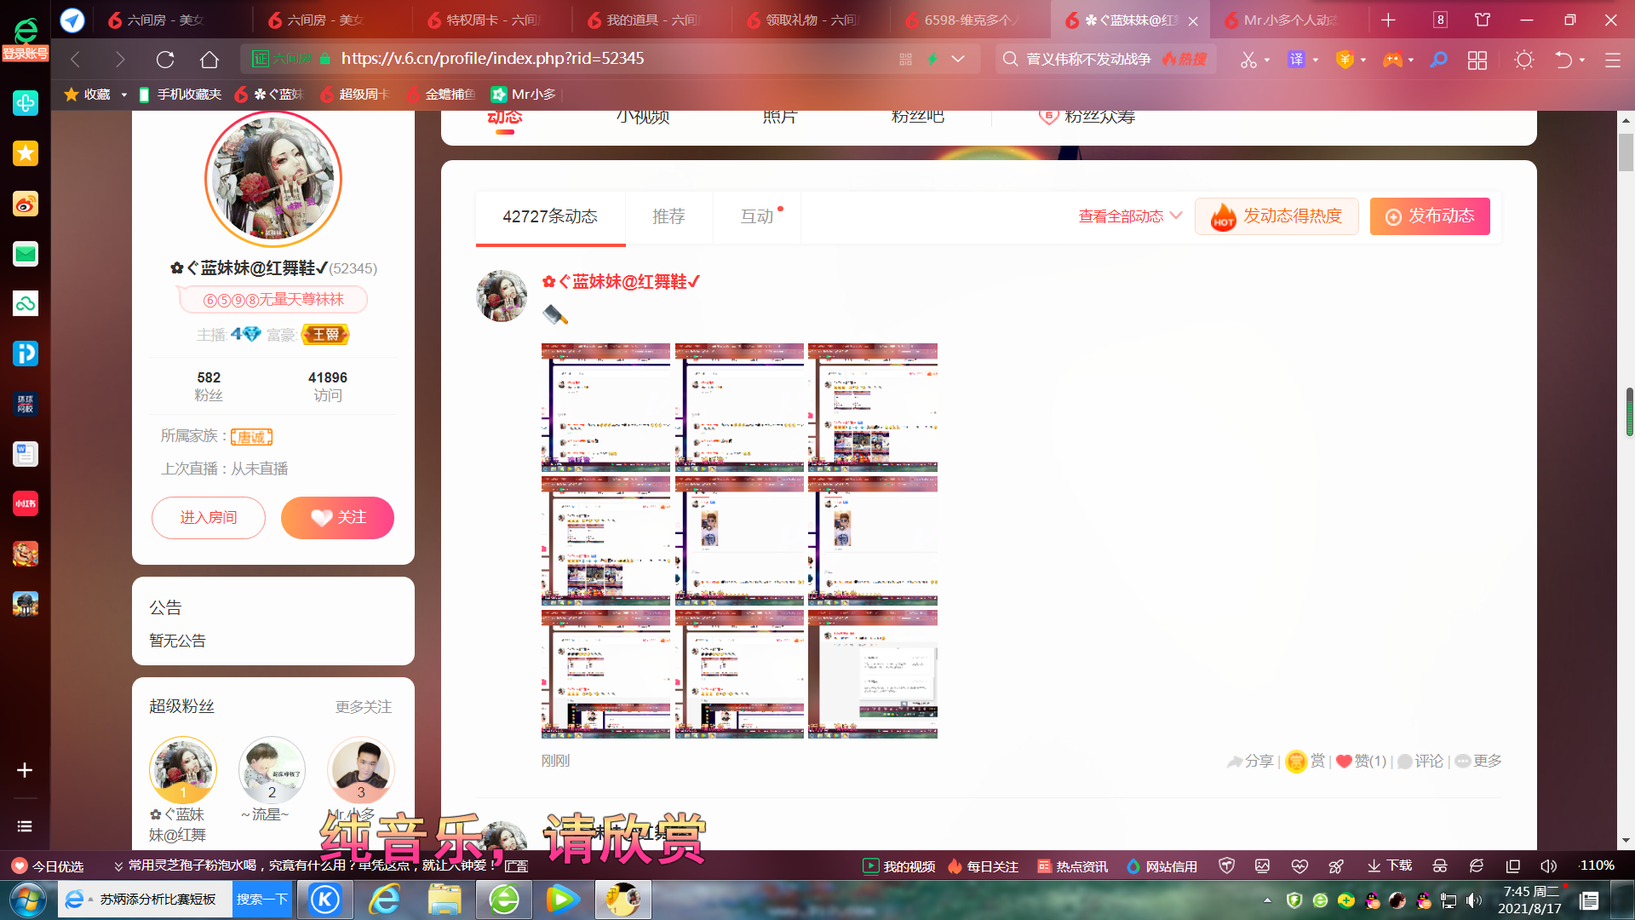Expand the 查看全部动态 dropdown

(1130, 216)
